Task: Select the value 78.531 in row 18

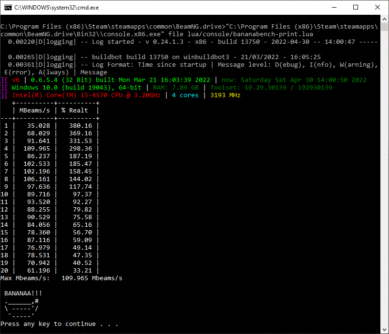Action: 39,255
